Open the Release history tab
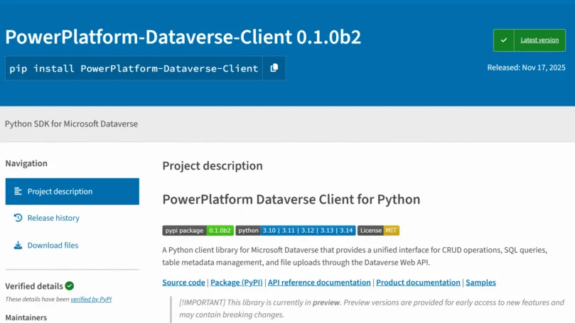Screen dimensions: 575x323 click(53, 218)
